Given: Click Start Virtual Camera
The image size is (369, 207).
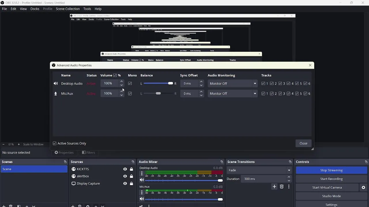Looking at the screenshot, I should click(327, 187).
